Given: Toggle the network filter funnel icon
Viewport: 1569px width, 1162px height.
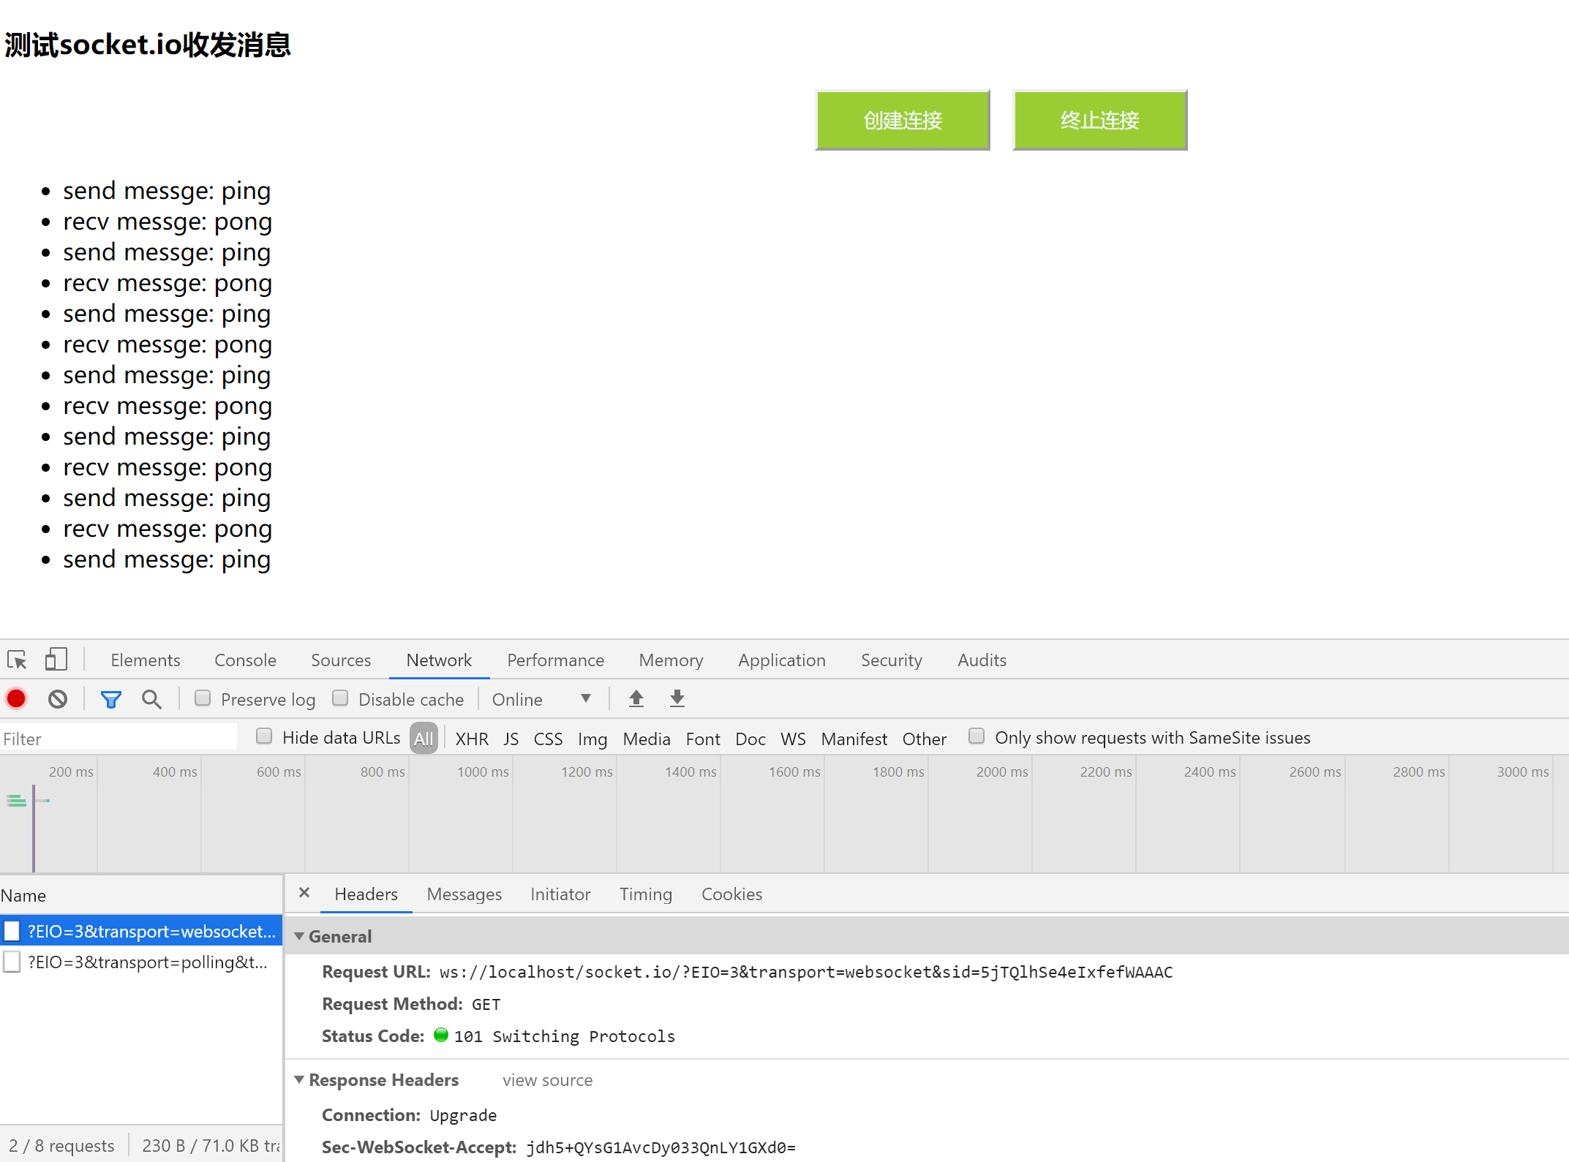Looking at the screenshot, I should tap(110, 699).
